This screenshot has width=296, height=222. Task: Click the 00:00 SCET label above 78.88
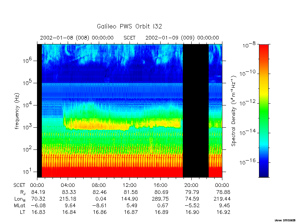[x=222, y=185]
